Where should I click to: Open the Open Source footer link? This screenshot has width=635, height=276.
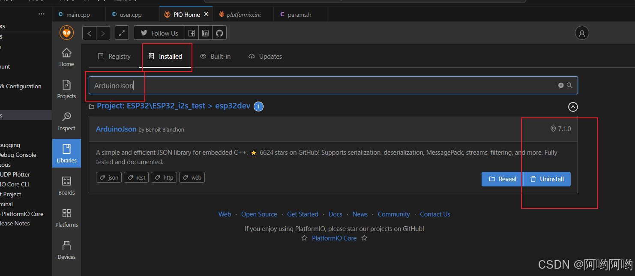tap(259, 214)
